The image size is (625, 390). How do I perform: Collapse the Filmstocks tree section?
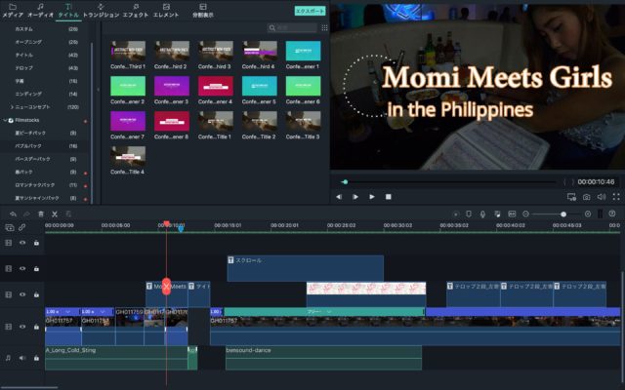pos(6,120)
